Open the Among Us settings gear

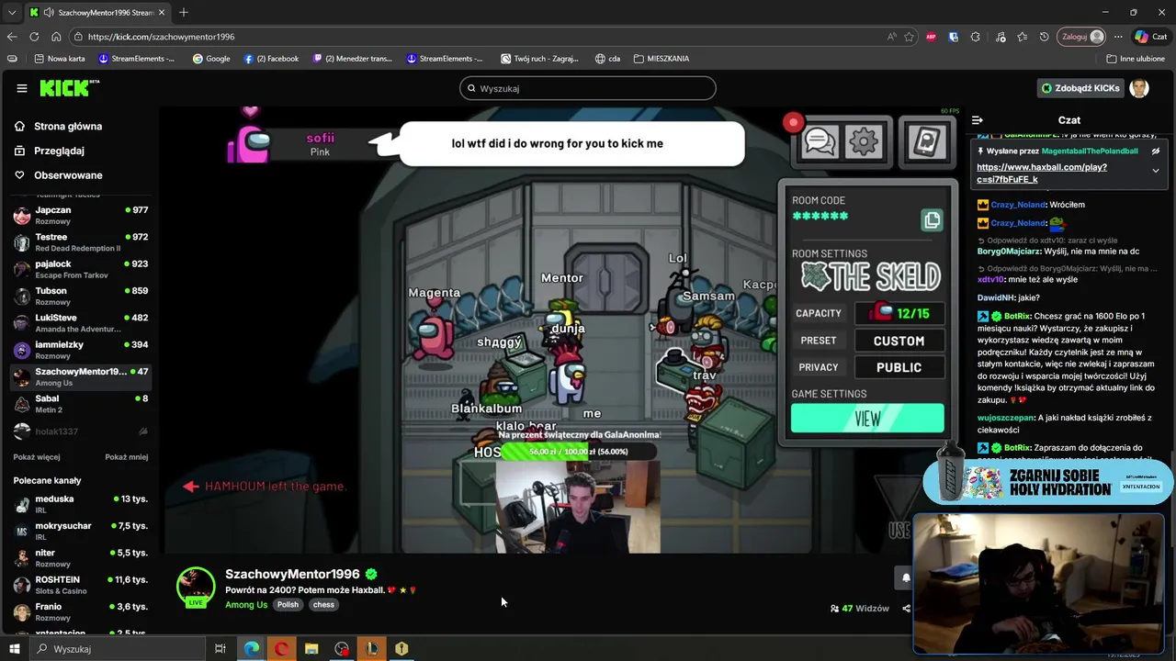[x=864, y=141]
